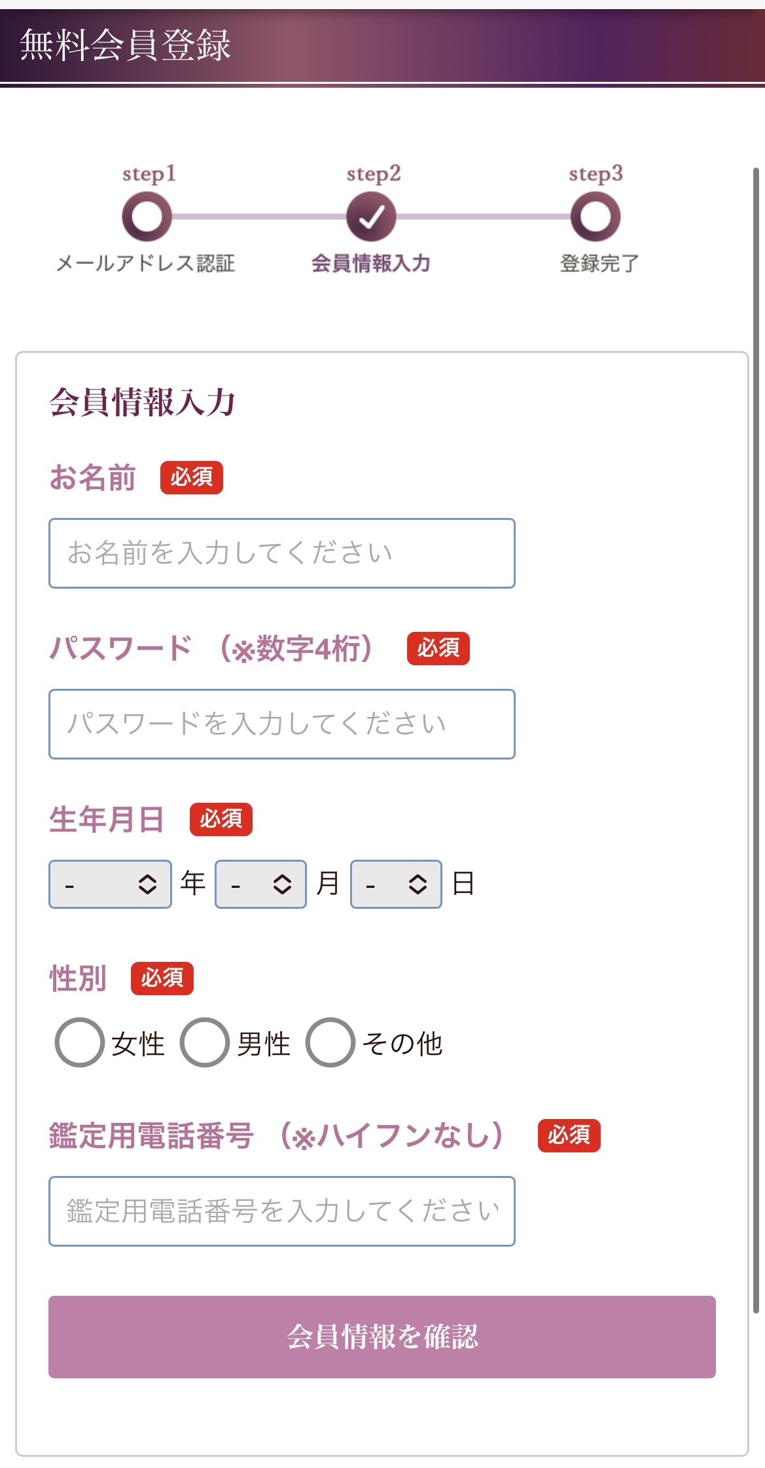Click the step2 checkmark circle
765x1468 pixels.
(x=371, y=216)
